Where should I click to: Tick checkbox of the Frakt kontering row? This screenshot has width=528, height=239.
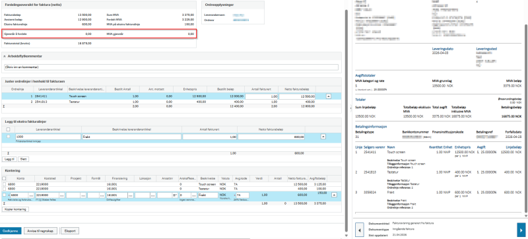click(x=4, y=195)
